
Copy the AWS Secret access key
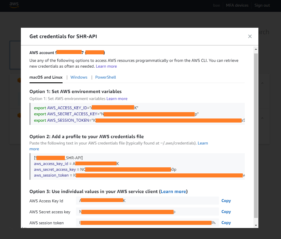pyautogui.click(x=226, y=212)
